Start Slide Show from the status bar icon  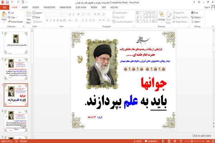coord(181,141)
